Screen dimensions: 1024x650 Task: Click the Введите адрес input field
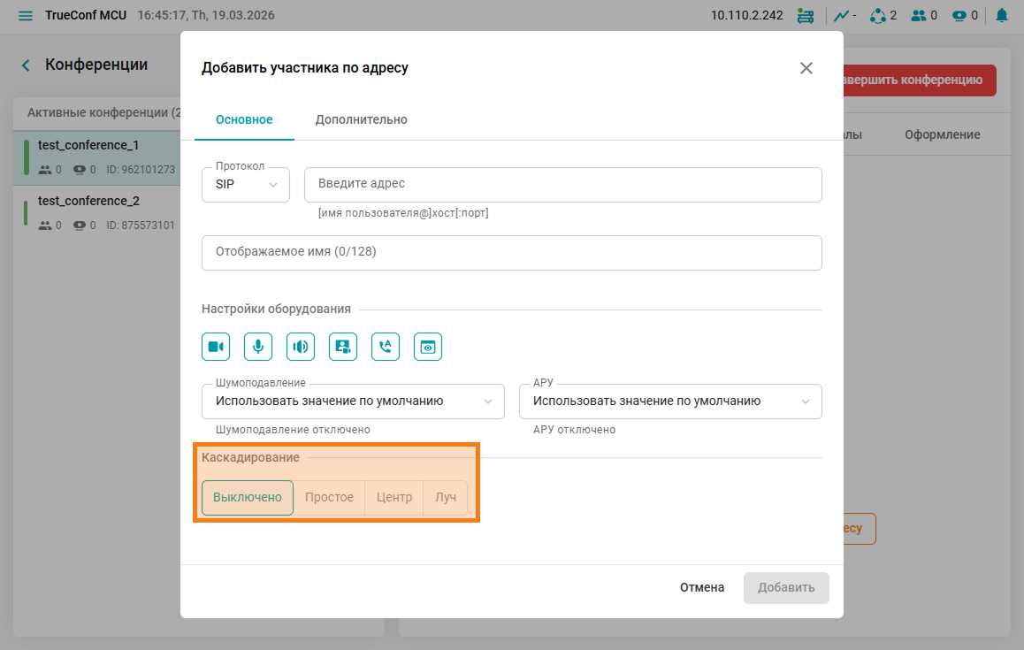tap(562, 184)
